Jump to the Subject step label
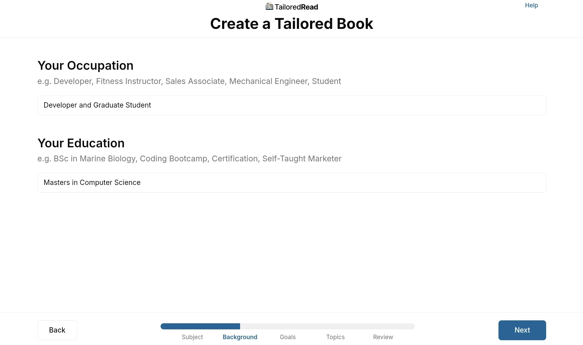Image resolution: width=583 pixels, height=345 pixels. coord(192,337)
